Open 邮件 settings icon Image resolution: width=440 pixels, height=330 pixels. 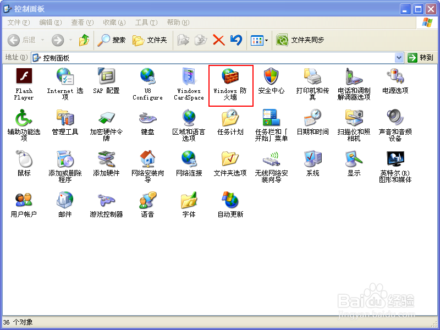(65, 205)
